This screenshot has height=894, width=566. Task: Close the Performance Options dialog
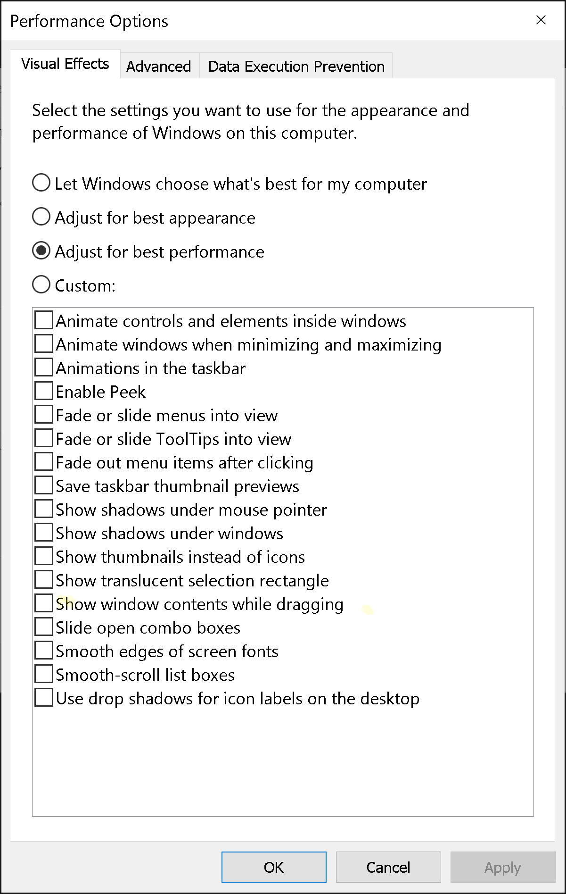click(541, 20)
